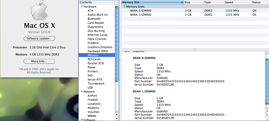Select the BANK 0/DIMM0 table row
Screen dimensions: 269x121
pos(195,11)
